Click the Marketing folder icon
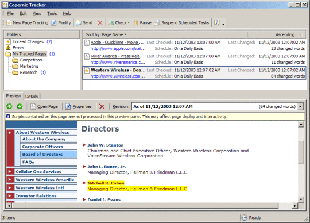This screenshot has height=223, width=310. coord(15,66)
